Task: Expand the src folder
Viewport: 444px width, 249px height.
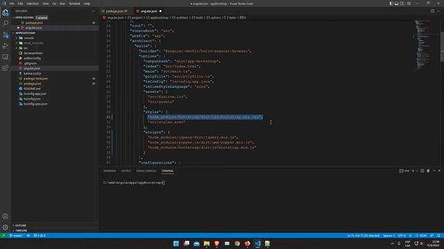Action: (26, 48)
